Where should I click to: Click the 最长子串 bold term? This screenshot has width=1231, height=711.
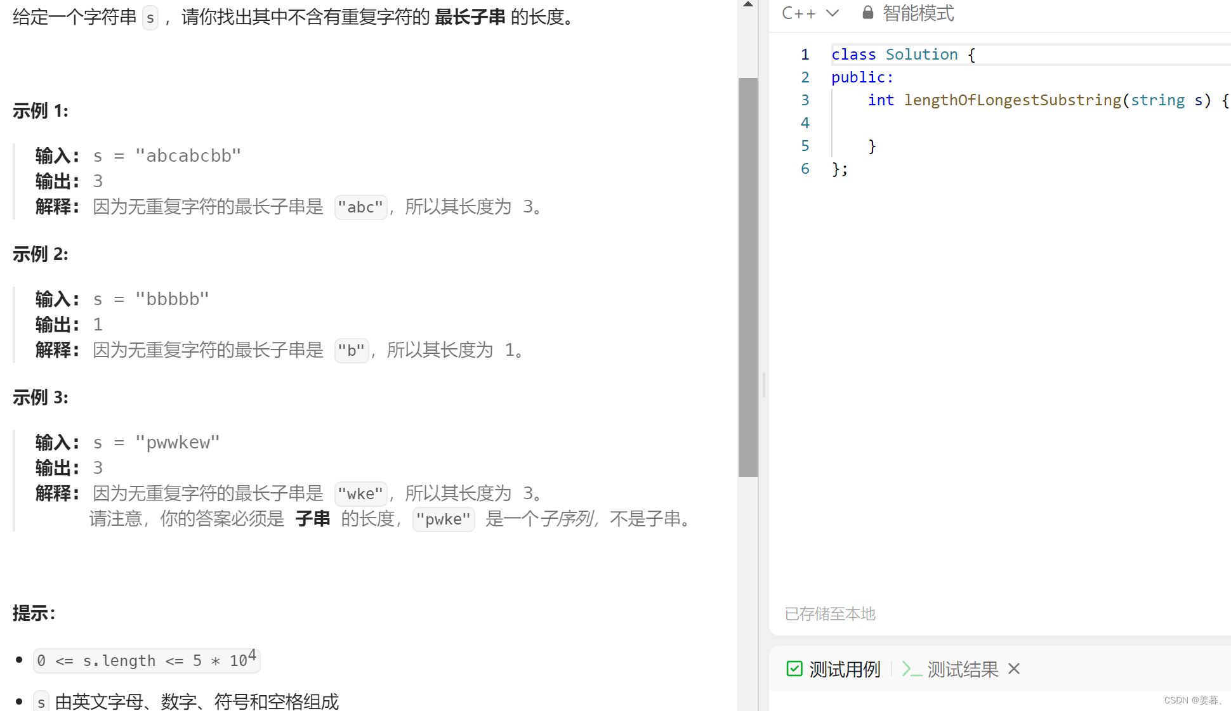pyautogui.click(x=470, y=17)
